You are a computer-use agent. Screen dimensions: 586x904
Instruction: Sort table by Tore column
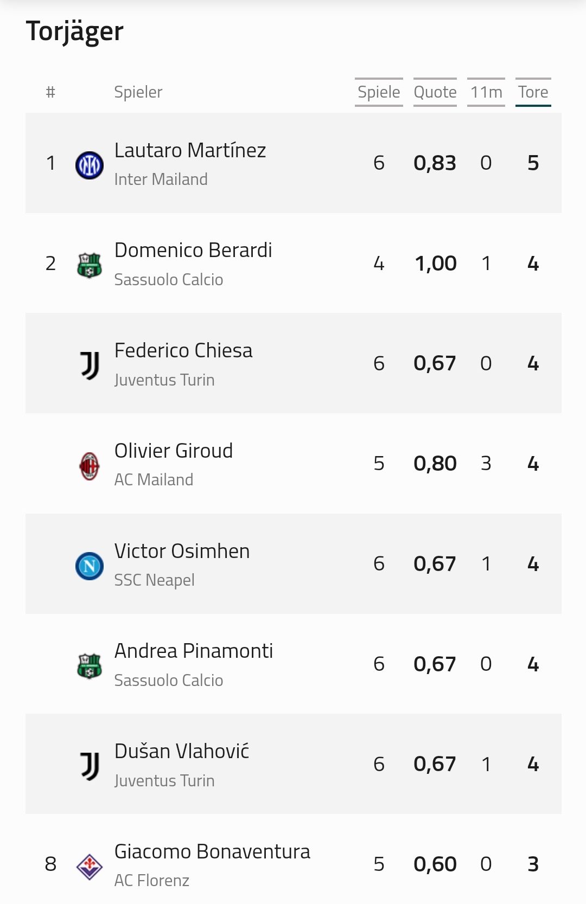(x=533, y=92)
